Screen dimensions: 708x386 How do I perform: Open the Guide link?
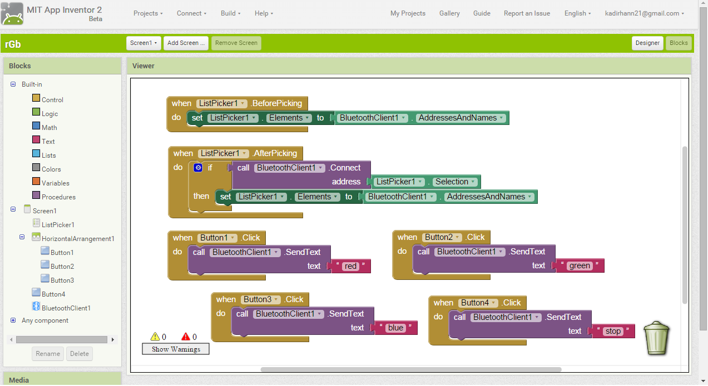point(482,13)
